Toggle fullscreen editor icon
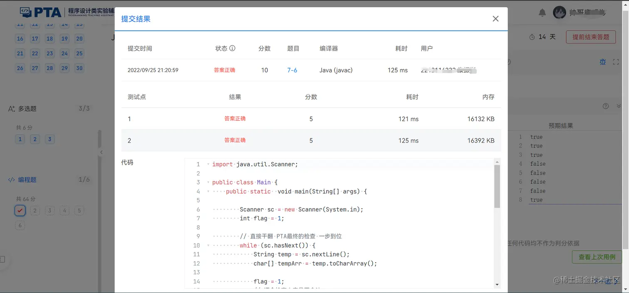This screenshot has height=293, width=629. tap(616, 62)
